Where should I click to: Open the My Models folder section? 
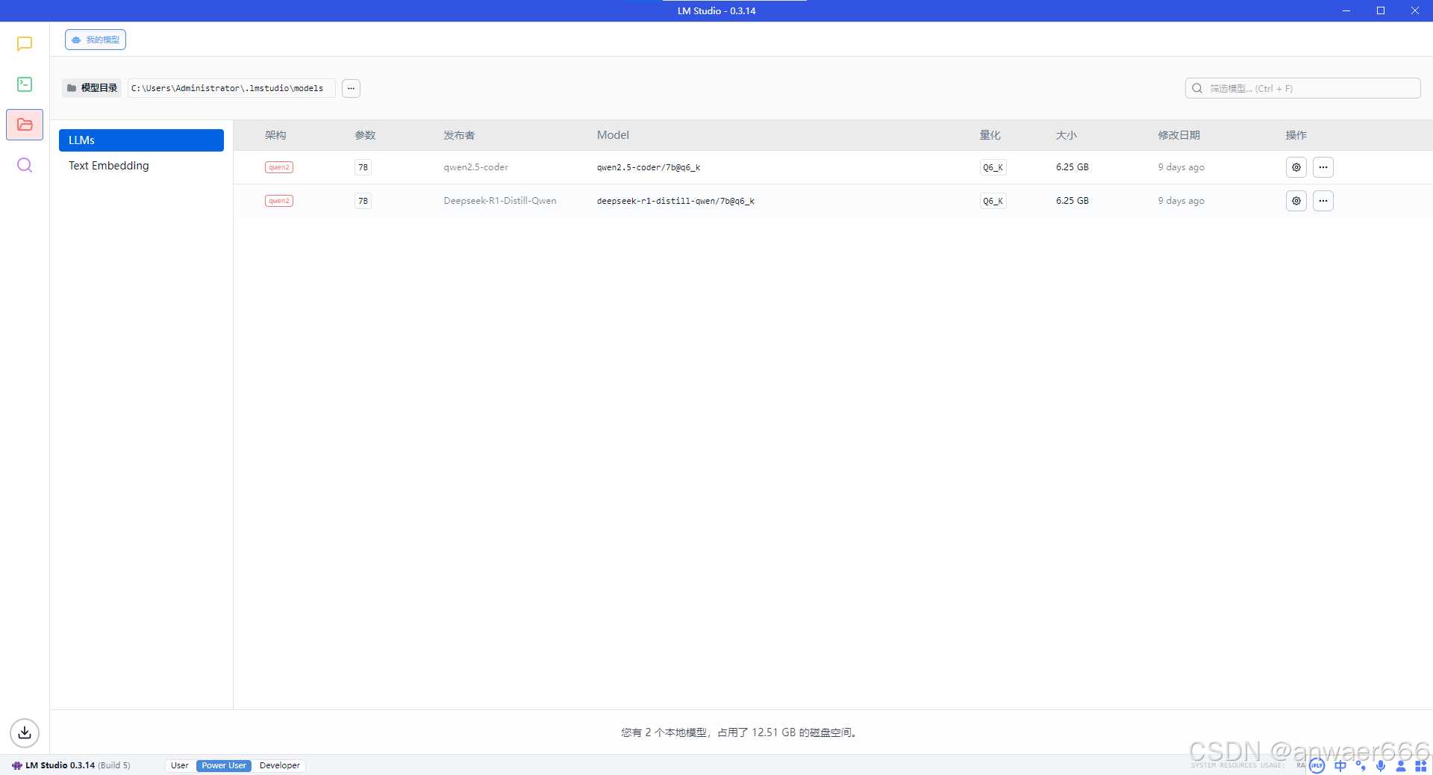pyautogui.click(x=25, y=125)
